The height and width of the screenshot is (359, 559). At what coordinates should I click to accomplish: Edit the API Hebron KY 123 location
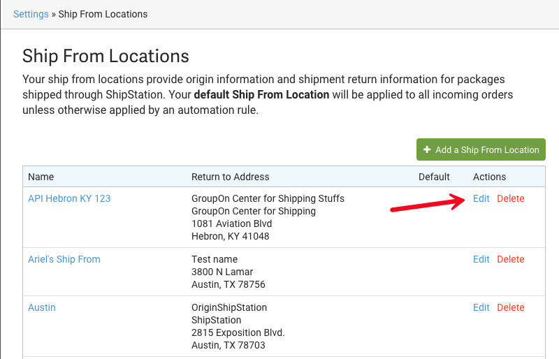click(x=481, y=198)
